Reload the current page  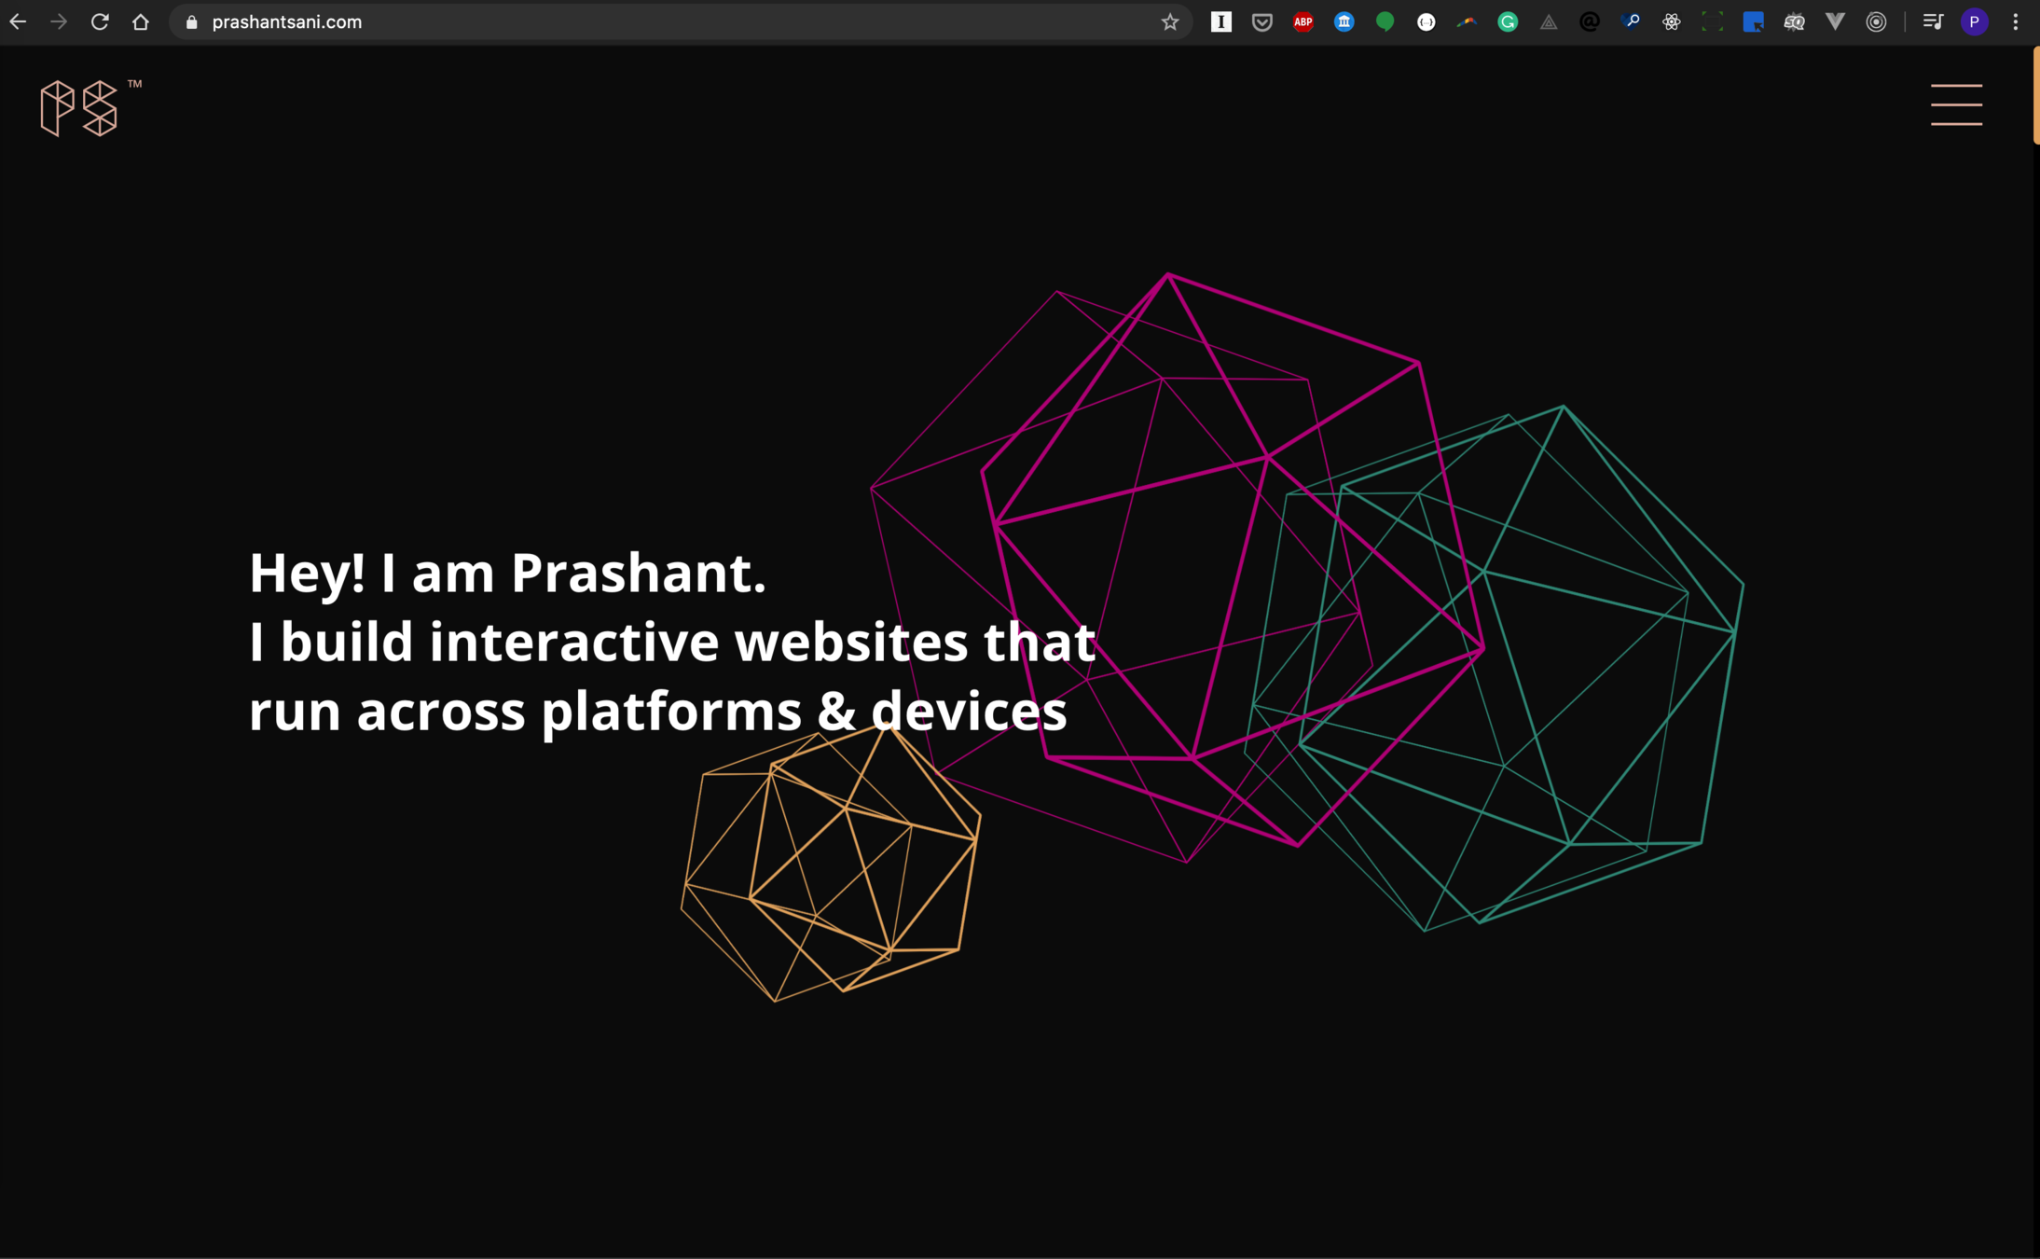point(100,22)
